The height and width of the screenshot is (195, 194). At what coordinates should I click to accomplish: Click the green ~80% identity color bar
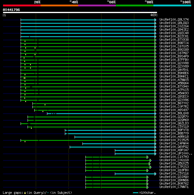pos(135,5)
